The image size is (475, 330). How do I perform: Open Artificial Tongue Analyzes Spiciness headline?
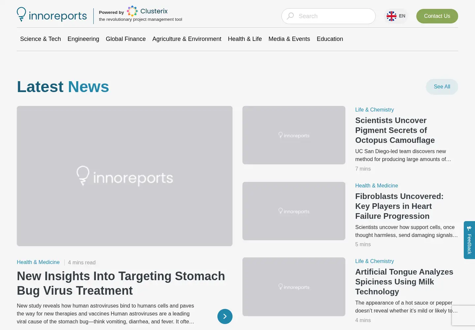click(x=404, y=282)
